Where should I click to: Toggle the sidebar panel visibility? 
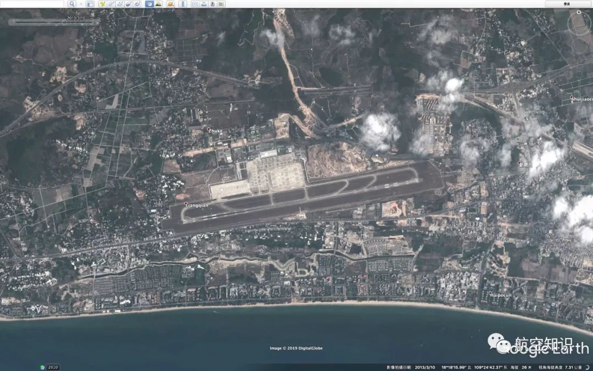pos(89,4)
